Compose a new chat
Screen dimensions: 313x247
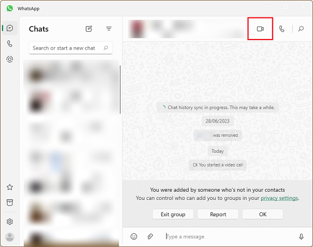(x=88, y=29)
